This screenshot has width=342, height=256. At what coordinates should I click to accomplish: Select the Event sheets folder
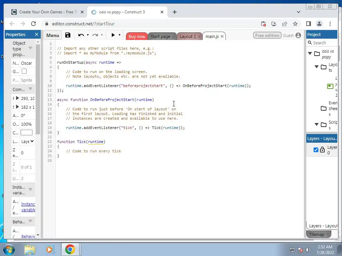pyautogui.click(x=324, y=108)
